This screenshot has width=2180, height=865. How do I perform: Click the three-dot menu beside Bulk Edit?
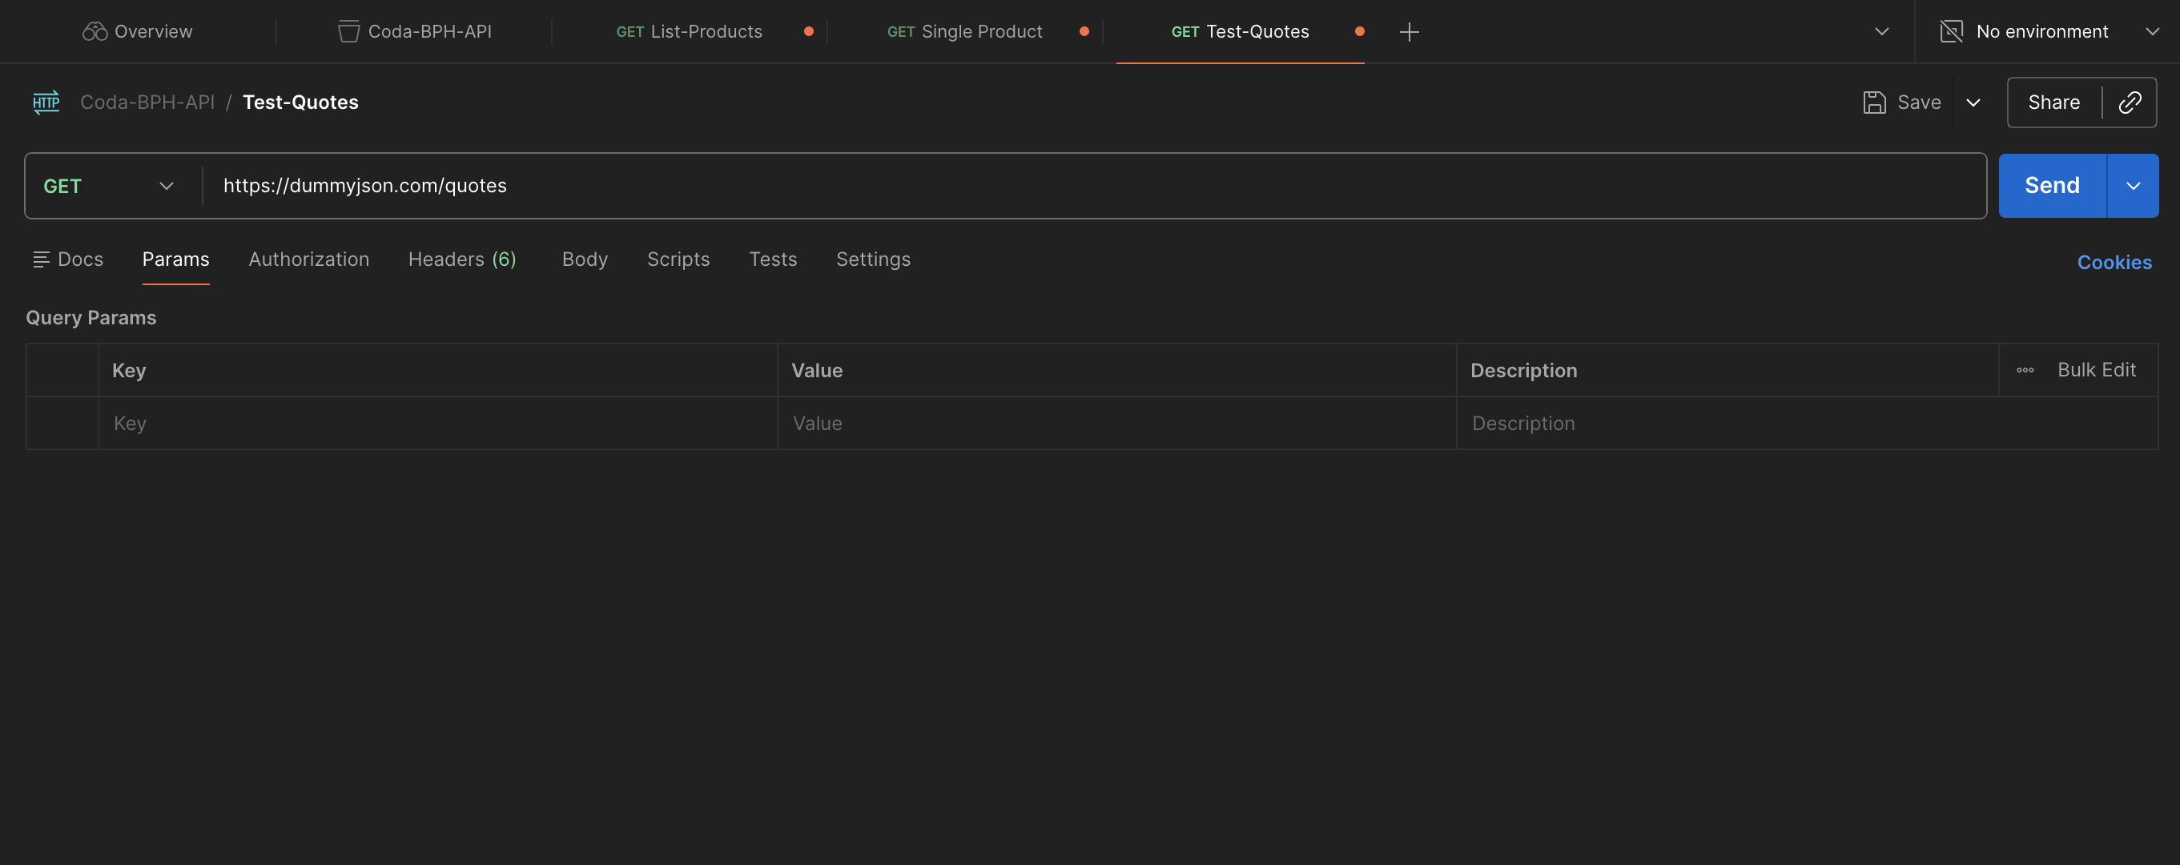[2026, 370]
